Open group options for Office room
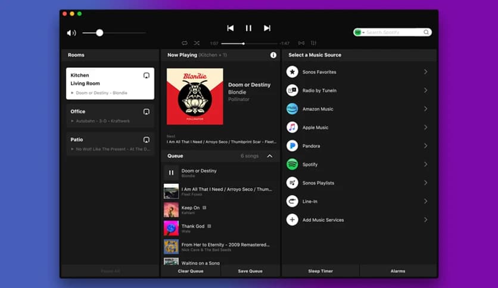 (x=147, y=112)
